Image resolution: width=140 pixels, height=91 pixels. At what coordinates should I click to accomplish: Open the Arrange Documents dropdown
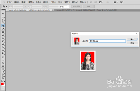point(116,2)
